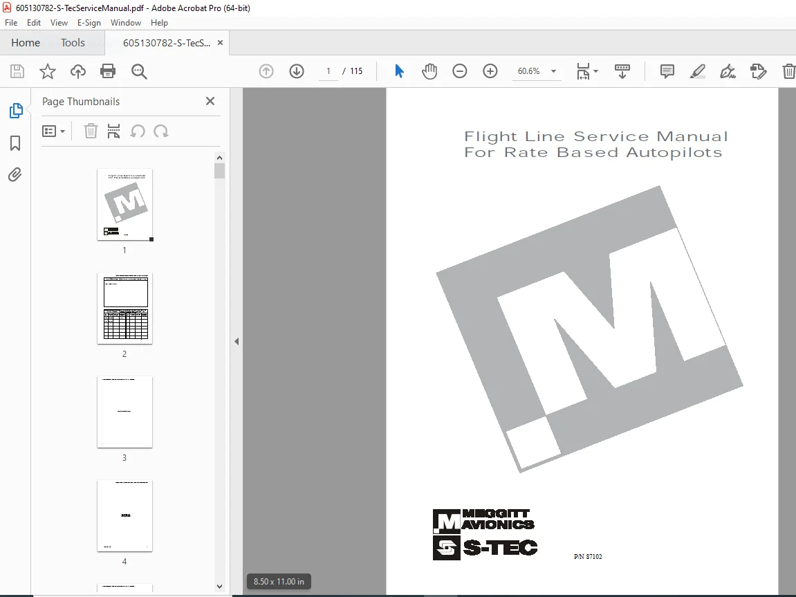Open the View menu
The width and height of the screenshot is (796, 597).
[59, 23]
